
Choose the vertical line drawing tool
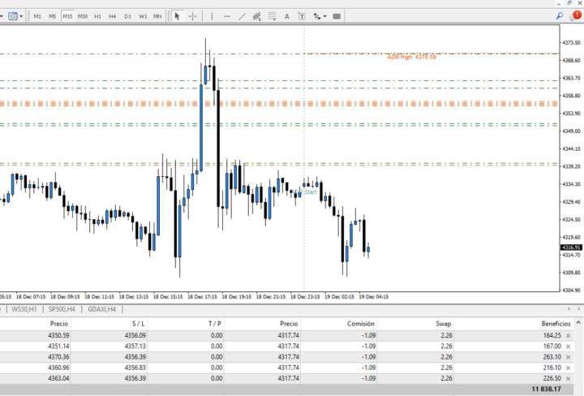[210, 15]
